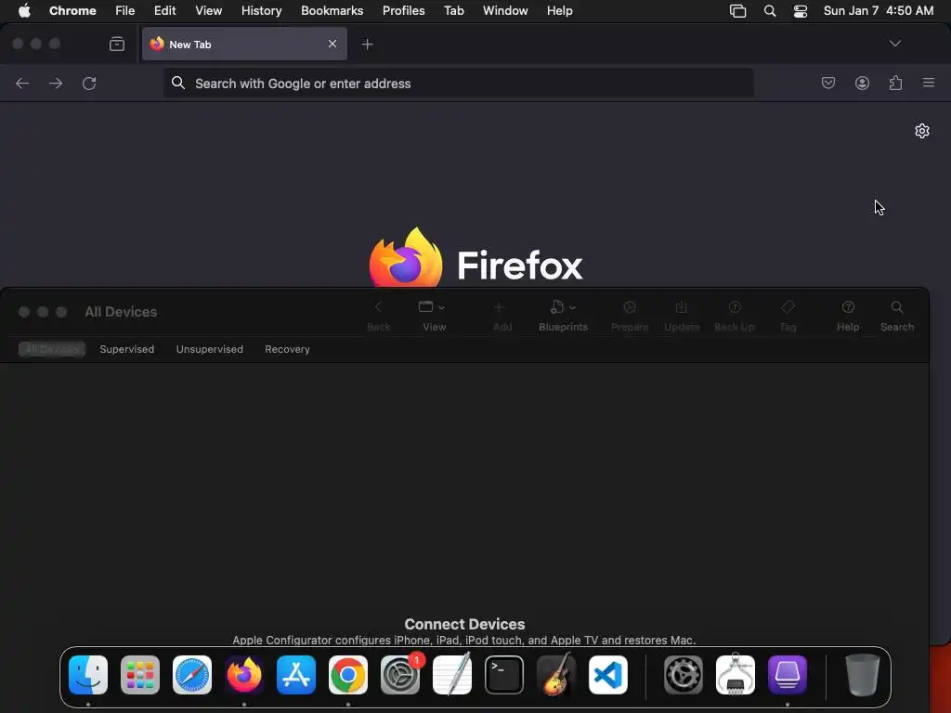Switch to the Recovery filter
The height and width of the screenshot is (713, 951).
[x=288, y=349]
